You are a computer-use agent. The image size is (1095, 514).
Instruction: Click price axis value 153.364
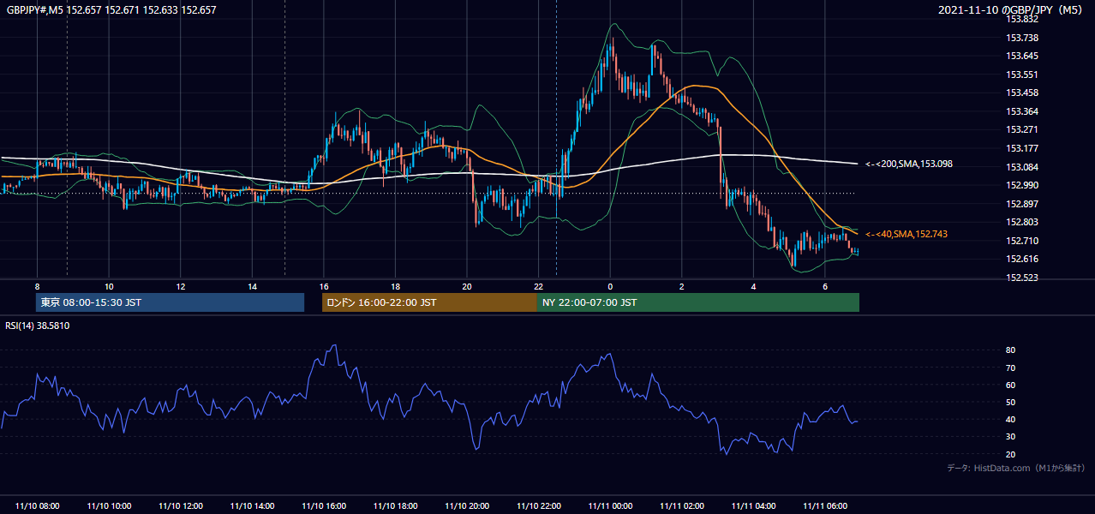pos(1021,111)
